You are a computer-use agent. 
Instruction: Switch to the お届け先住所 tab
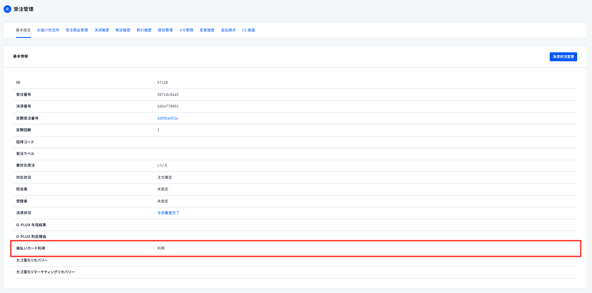(x=48, y=30)
